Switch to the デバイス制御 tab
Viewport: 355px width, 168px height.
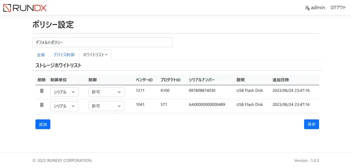pos(64,55)
